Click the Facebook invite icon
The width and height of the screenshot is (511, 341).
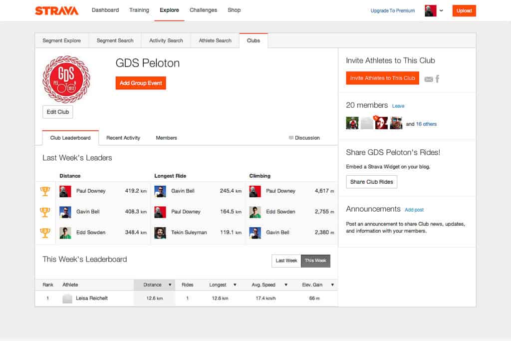coord(437,78)
